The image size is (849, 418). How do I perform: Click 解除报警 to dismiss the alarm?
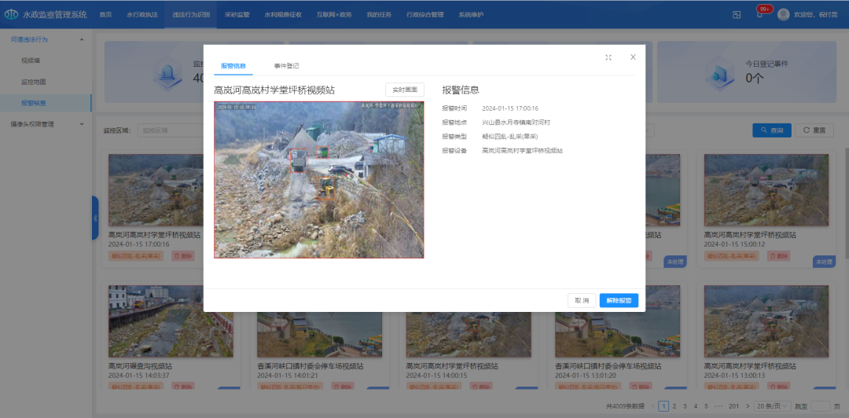[x=619, y=300]
